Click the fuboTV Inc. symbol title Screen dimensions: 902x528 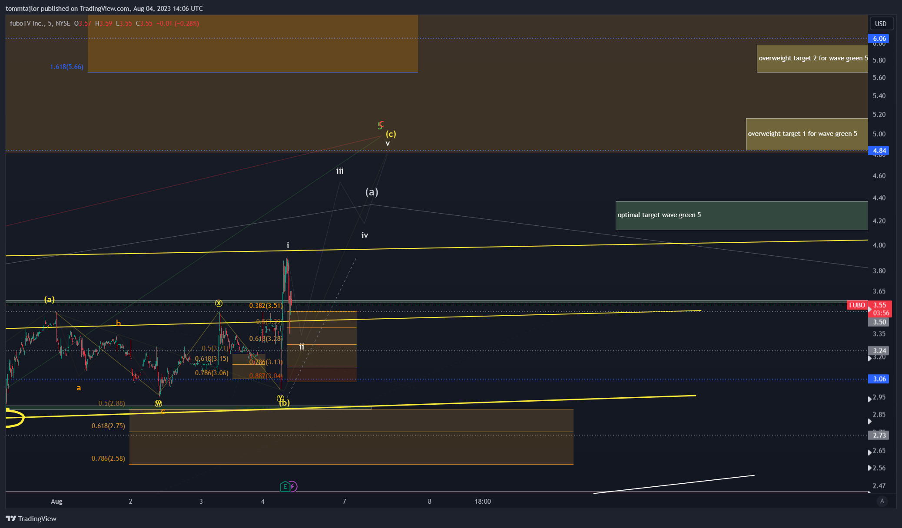click(27, 23)
